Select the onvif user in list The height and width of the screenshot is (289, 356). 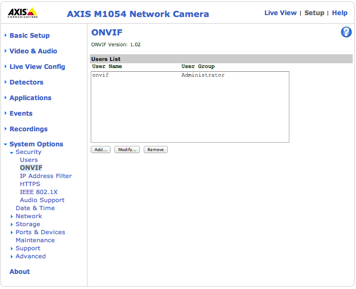[x=100, y=75]
